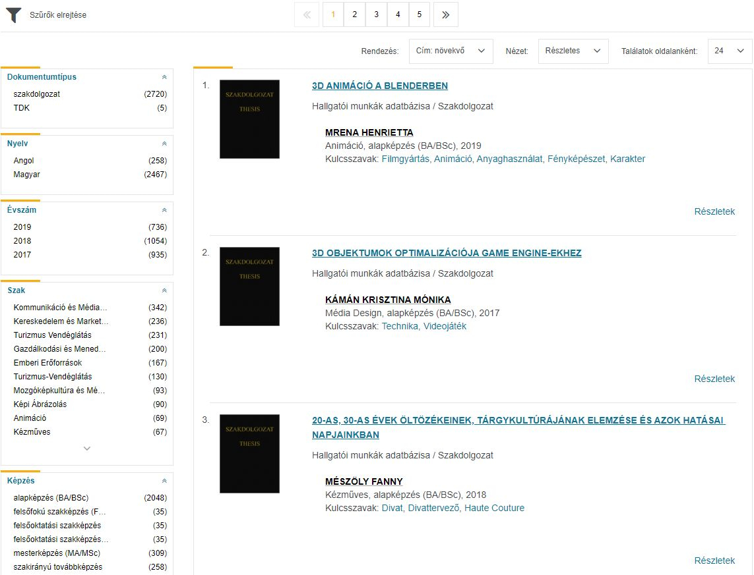Go to page 3 of results
Viewport: 754px width, 575px height.
[x=376, y=14]
